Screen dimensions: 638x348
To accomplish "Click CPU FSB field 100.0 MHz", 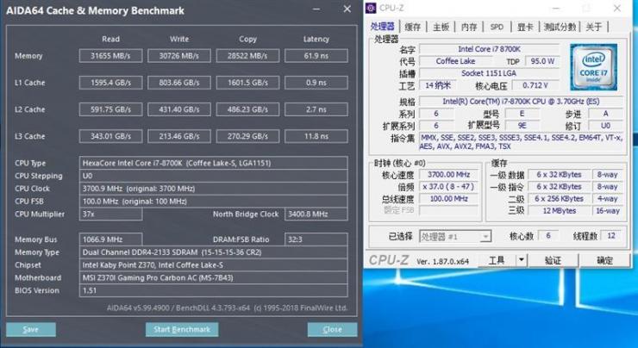I will pos(214,202).
